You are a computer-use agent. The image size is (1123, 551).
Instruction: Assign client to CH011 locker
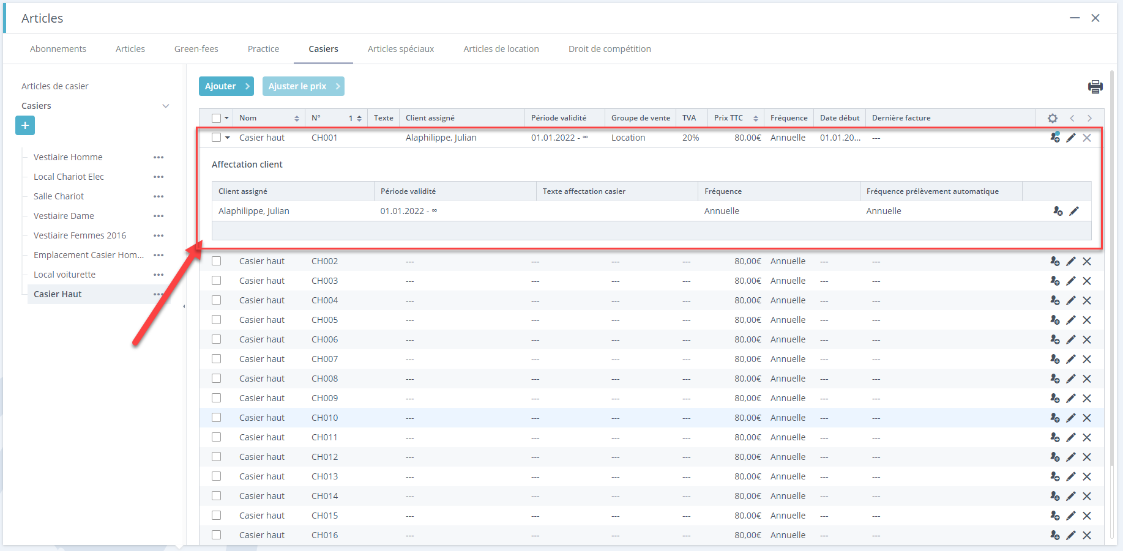coord(1055,437)
